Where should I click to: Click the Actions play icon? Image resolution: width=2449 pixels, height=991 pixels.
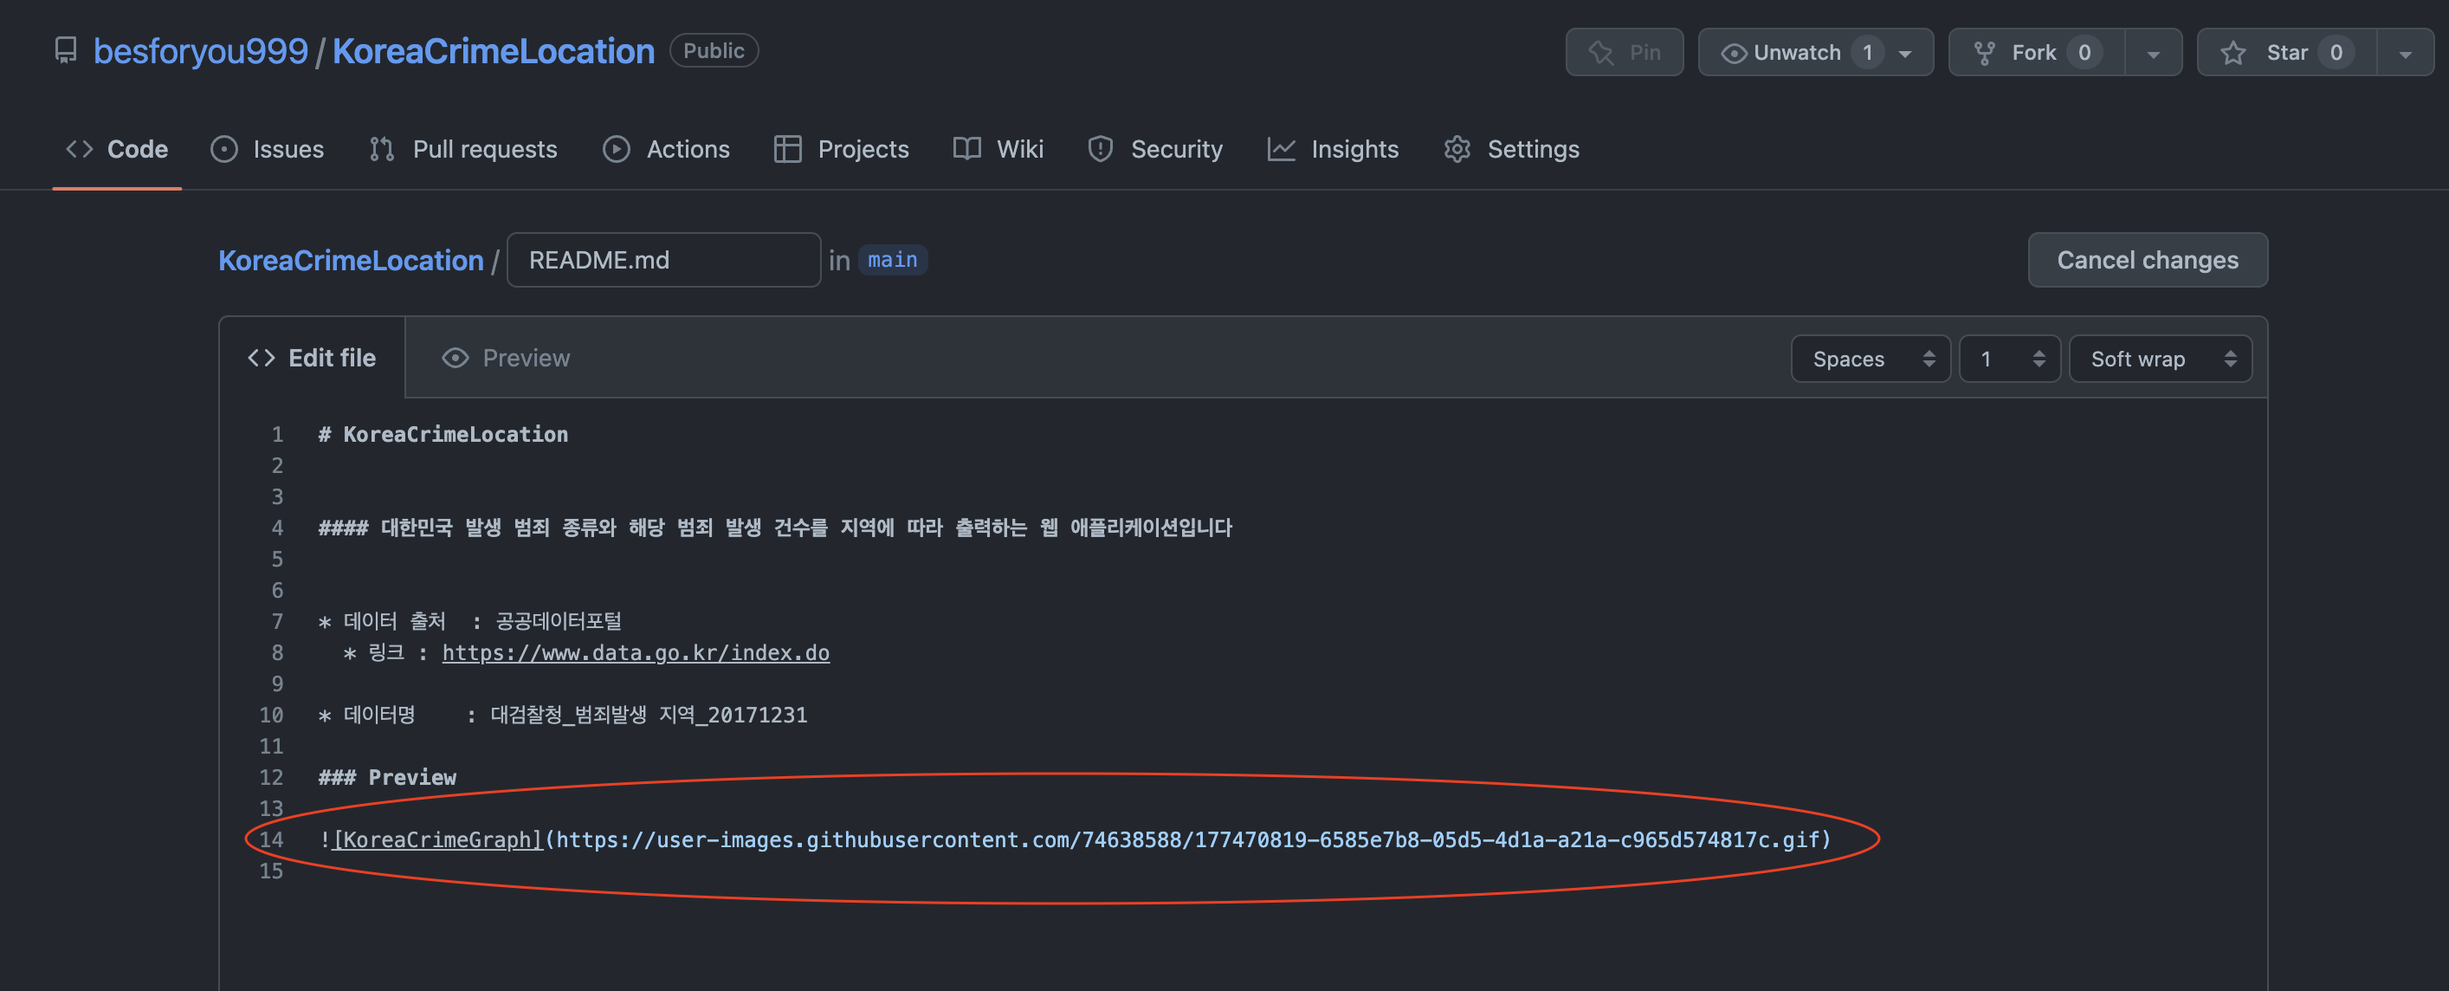pos(616,149)
